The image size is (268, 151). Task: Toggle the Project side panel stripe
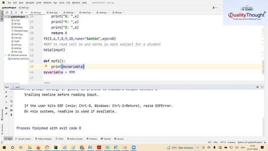pyautogui.click(x=2, y=16)
